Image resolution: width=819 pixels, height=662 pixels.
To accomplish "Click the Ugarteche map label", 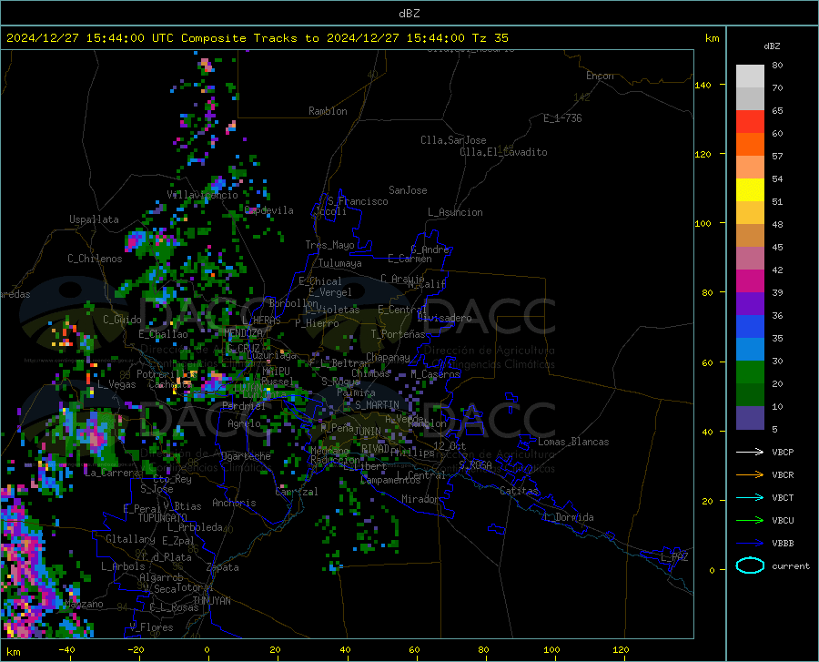I will (246, 456).
